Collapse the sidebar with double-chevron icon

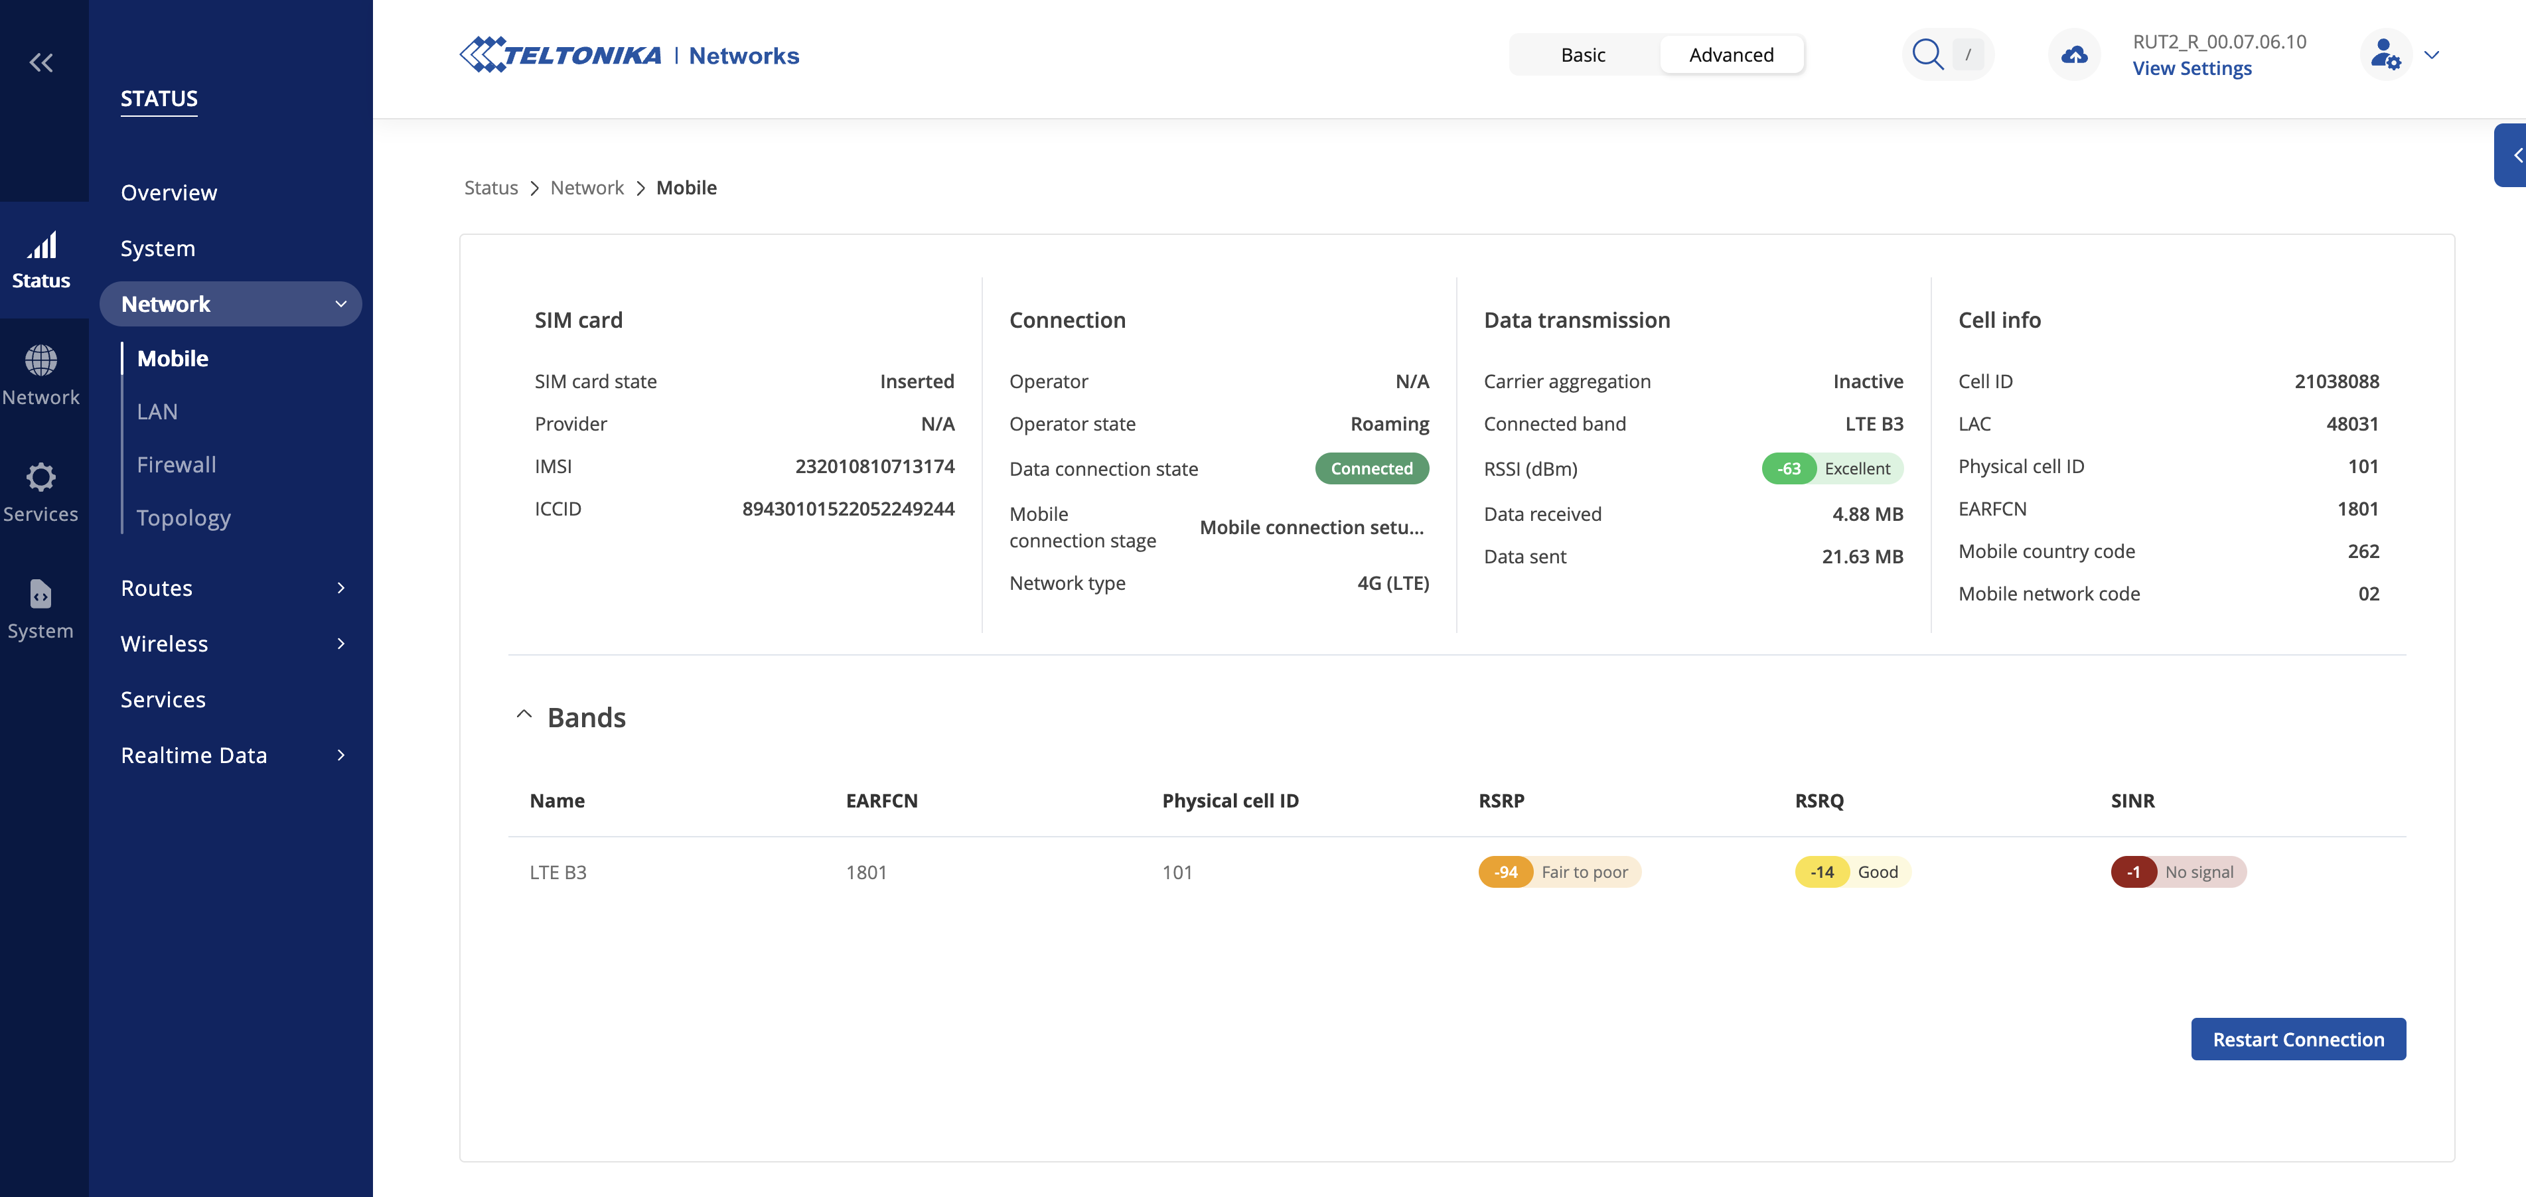tap(40, 63)
